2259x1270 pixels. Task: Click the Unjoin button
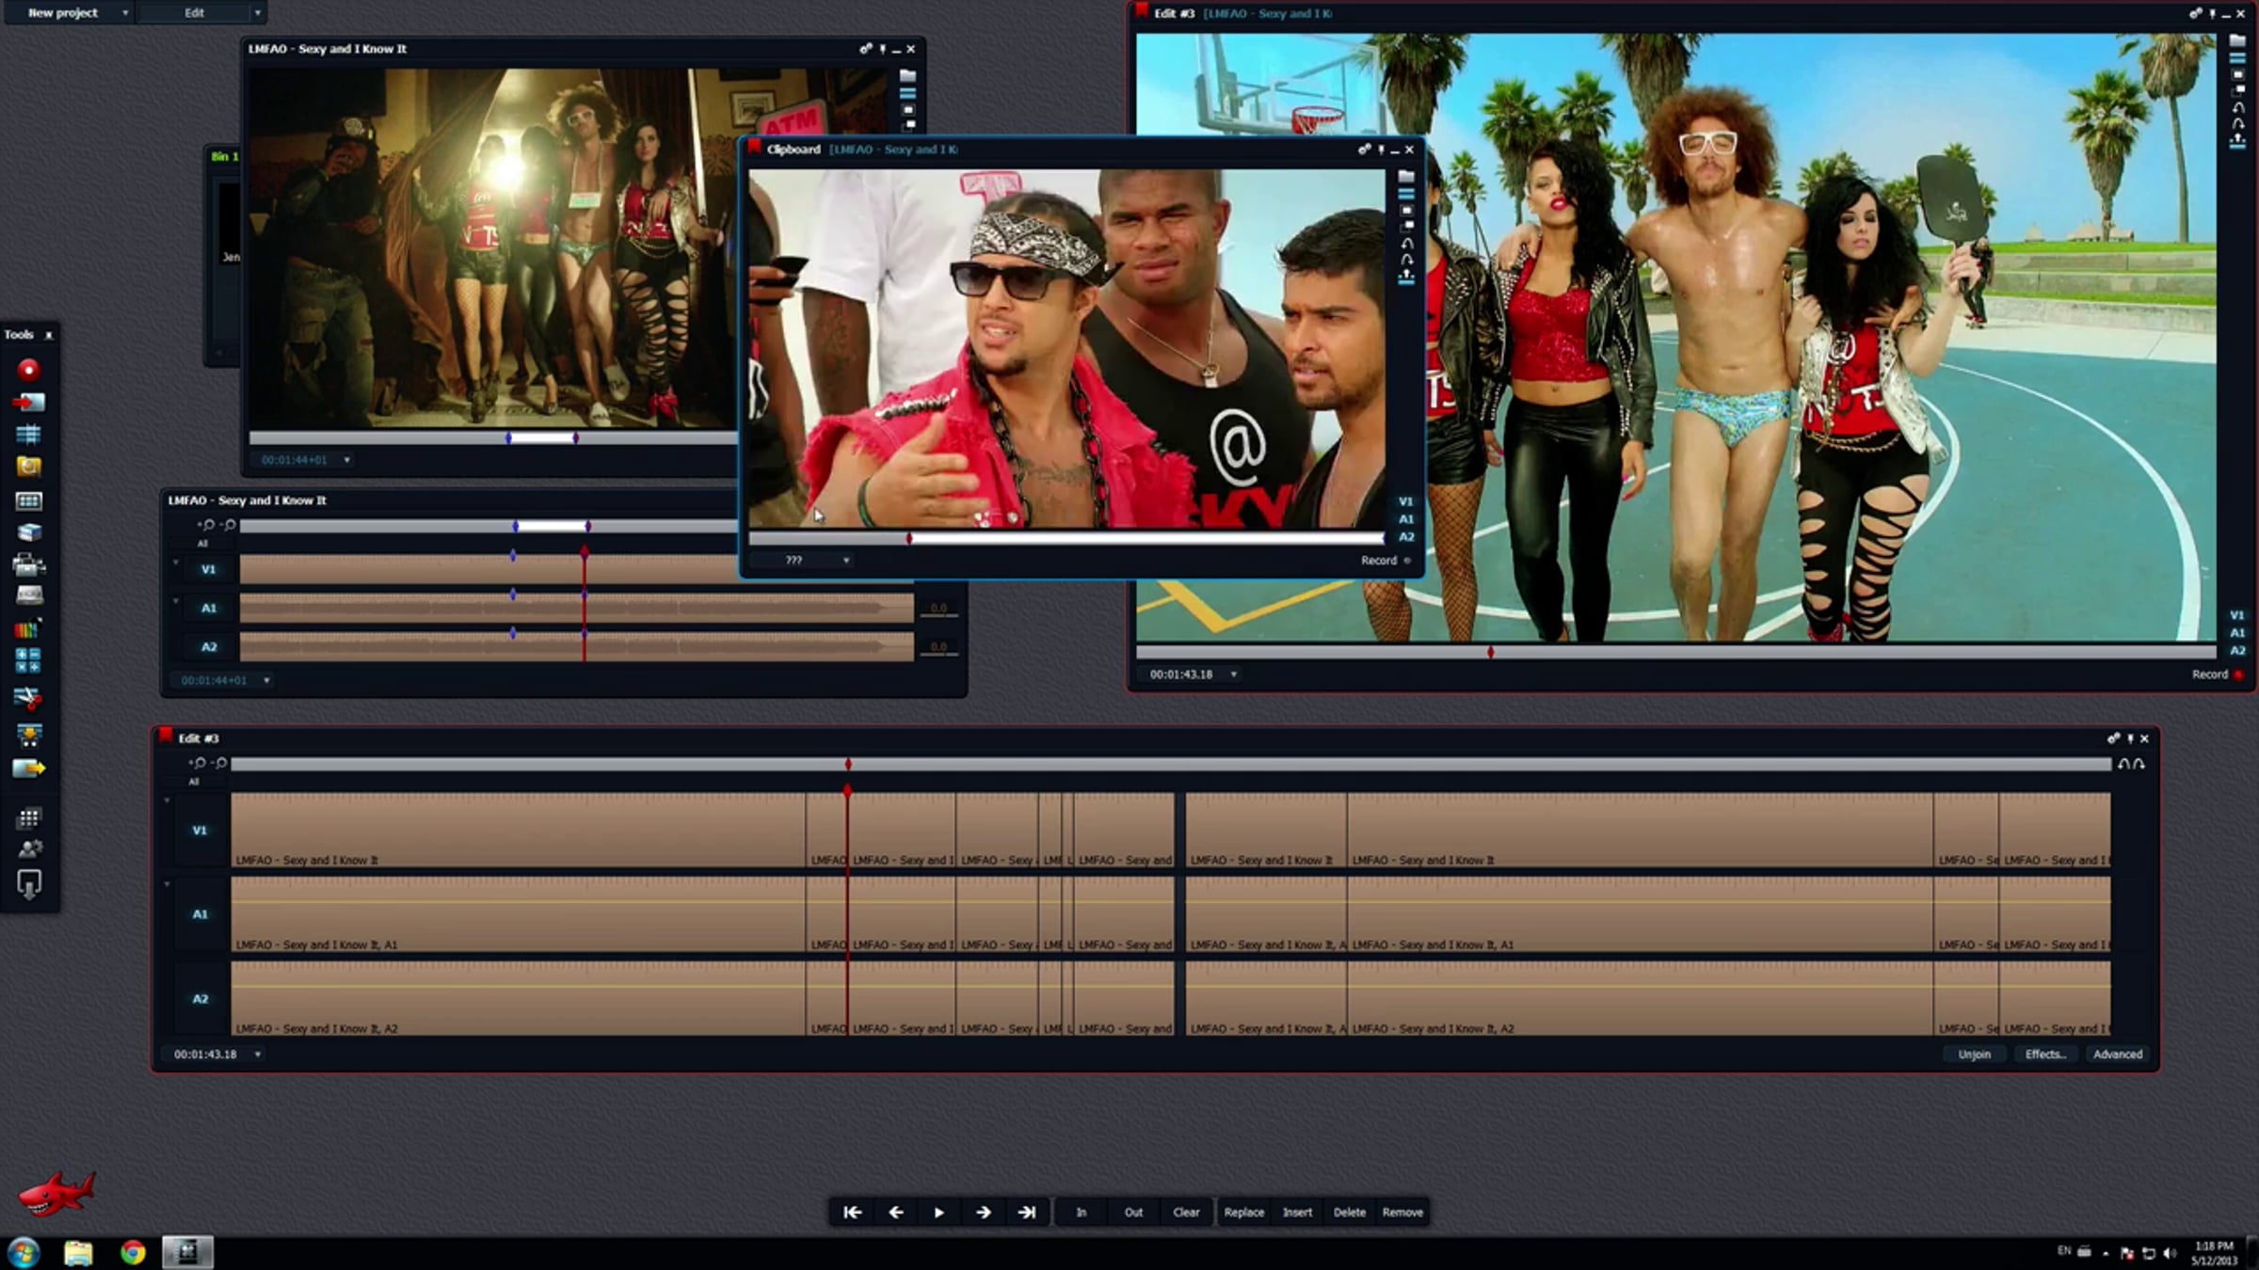tap(1974, 1055)
